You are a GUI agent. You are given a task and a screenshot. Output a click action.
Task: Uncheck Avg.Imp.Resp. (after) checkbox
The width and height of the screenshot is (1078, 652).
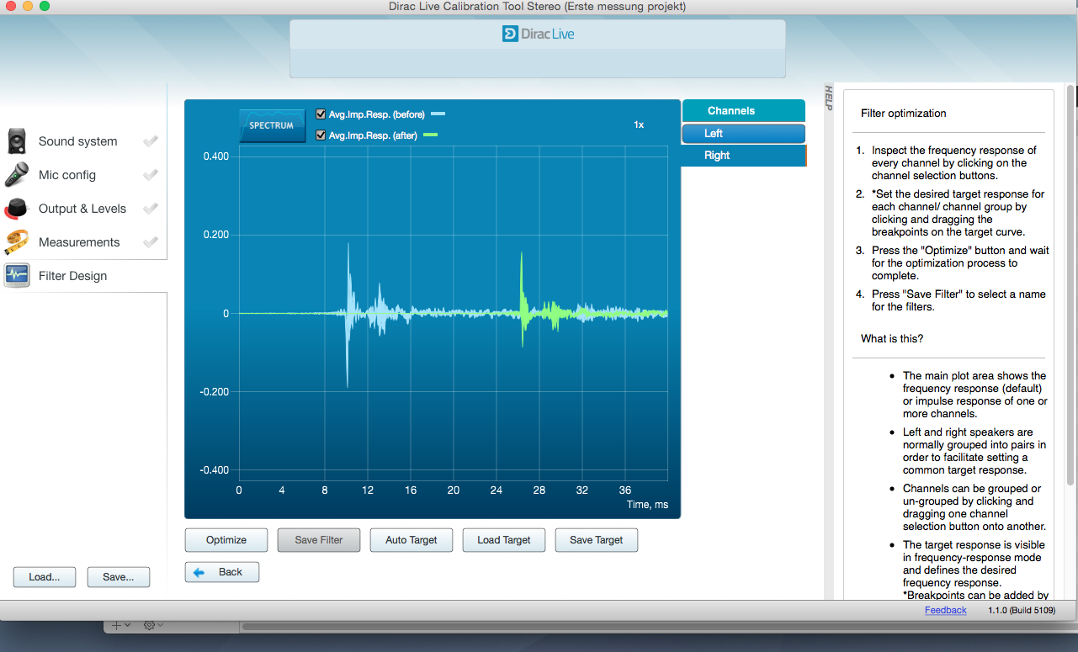pyautogui.click(x=321, y=135)
